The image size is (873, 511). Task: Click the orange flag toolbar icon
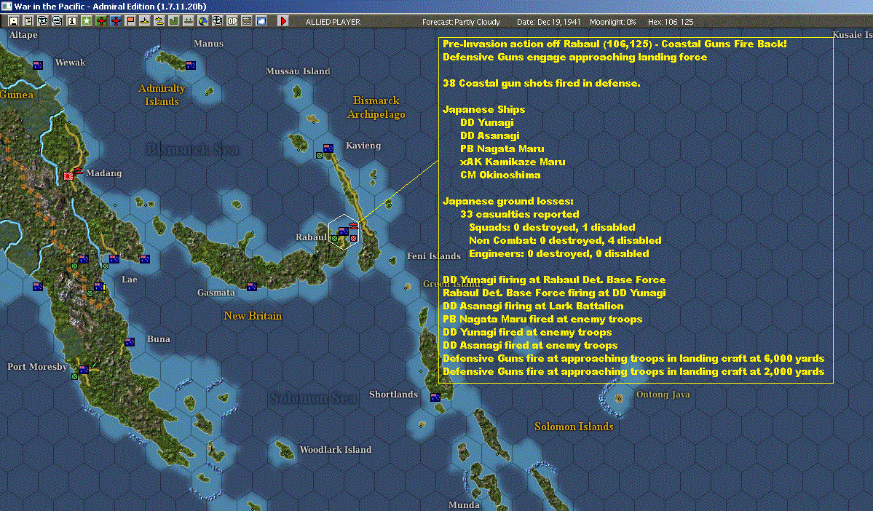pyautogui.click(x=130, y=21)
